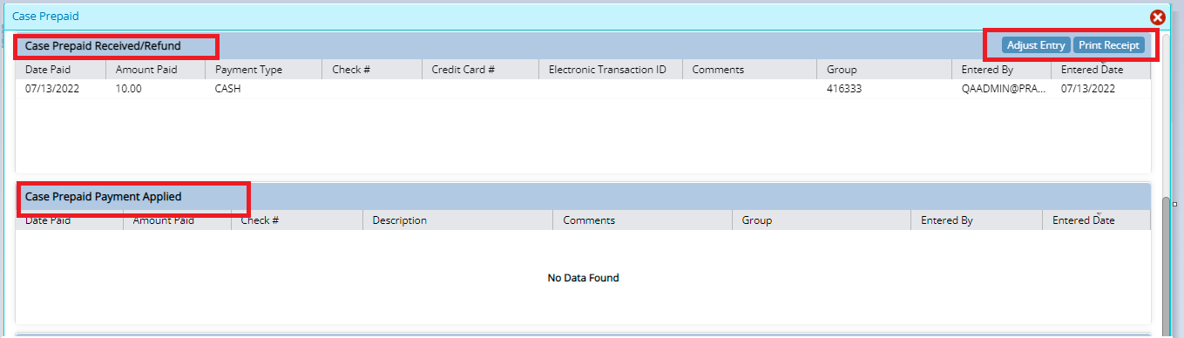The height and width of the screenshot is (338, 1184).
Task: Click the Case Prepaid Payment Applied section title
Action: [104, 197]
